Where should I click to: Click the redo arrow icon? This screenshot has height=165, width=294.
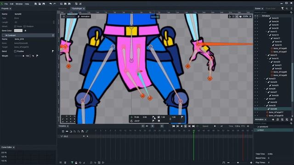tap(55, 4)
